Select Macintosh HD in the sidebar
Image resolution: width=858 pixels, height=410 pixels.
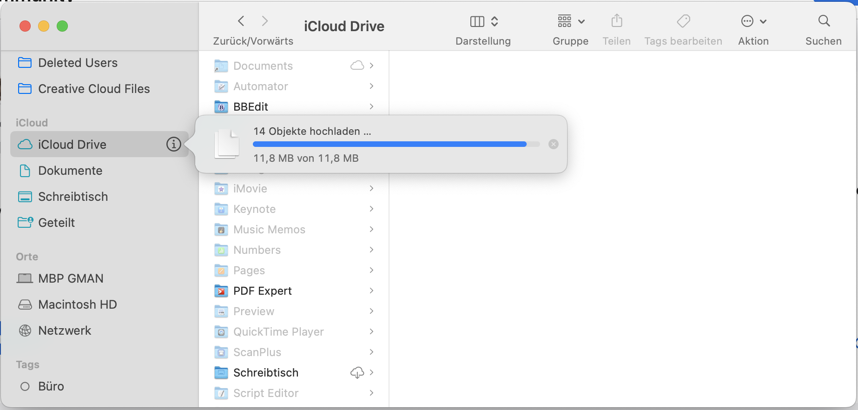(x=77, y=304)
